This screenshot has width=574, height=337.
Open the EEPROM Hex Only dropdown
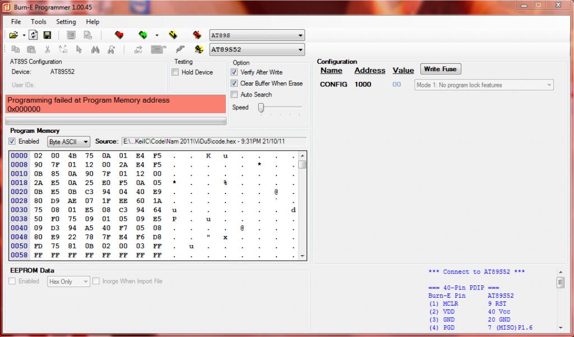pyautogui.click(x=68, y=281)
